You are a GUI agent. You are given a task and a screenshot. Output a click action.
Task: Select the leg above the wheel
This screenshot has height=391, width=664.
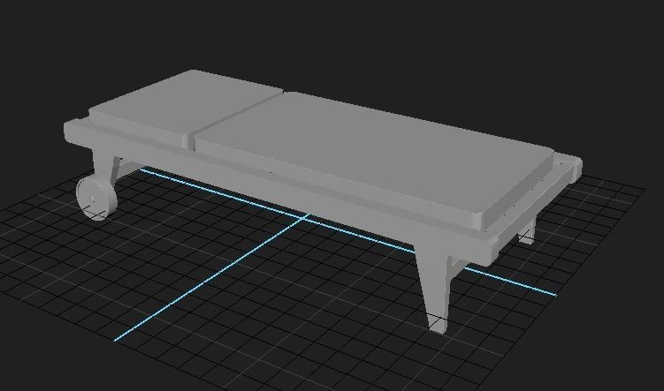click(x=103, y=165)
